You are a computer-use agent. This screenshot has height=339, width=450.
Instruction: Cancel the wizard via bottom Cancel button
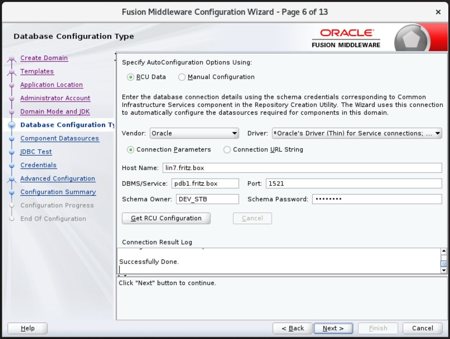click(422, 328)
